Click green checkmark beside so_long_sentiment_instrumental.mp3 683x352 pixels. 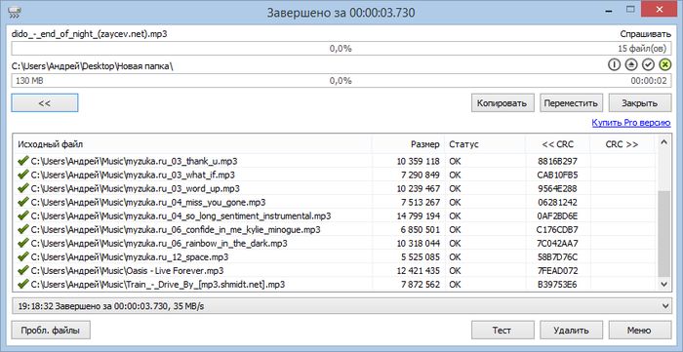click(22, 215)
